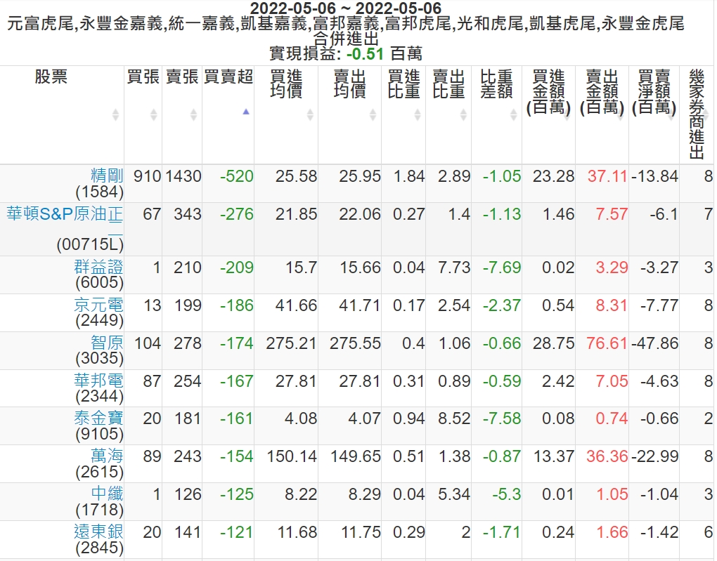Click the blue ascending arrow under 買賣超
The height and width of the screenshot is (561, 717).
pyautogui.click(x=245, y=112)
